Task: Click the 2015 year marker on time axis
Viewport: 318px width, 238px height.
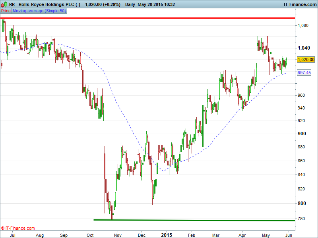Action: click(167, 235)
